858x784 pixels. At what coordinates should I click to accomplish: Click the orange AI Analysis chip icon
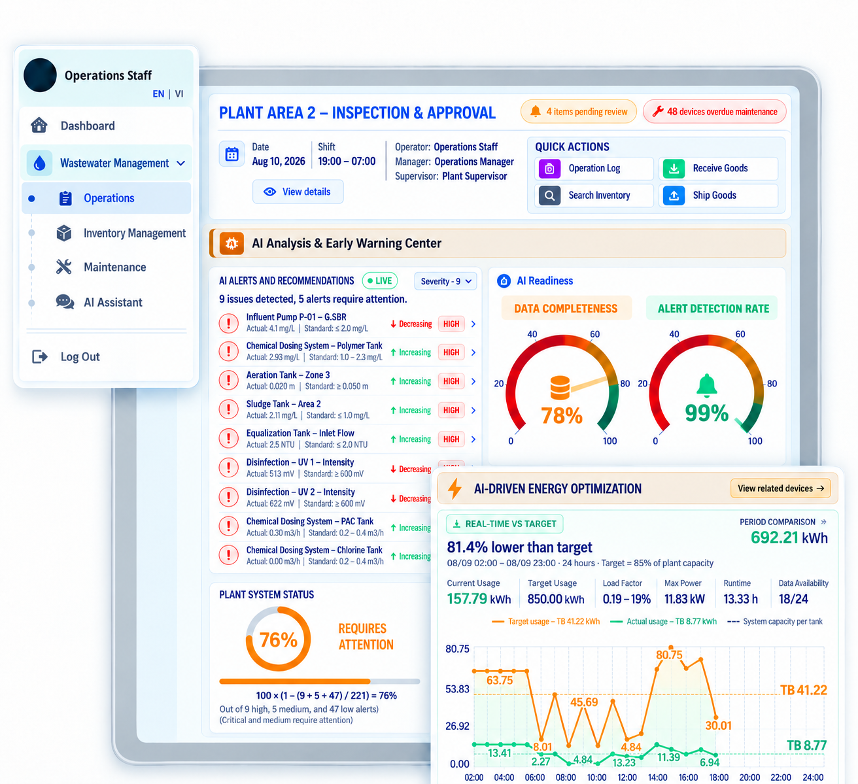click(232, 243)
